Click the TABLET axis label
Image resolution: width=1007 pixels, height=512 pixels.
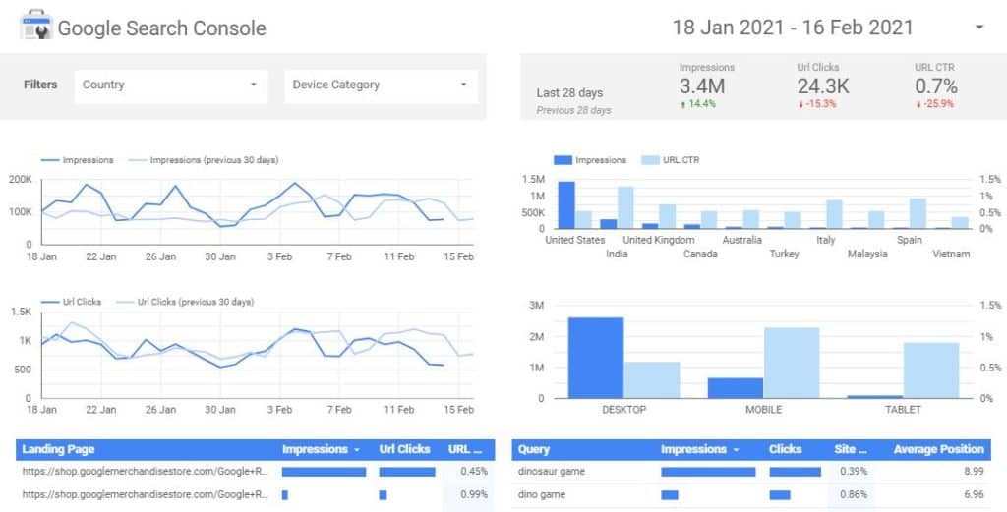tap(903, 410)
